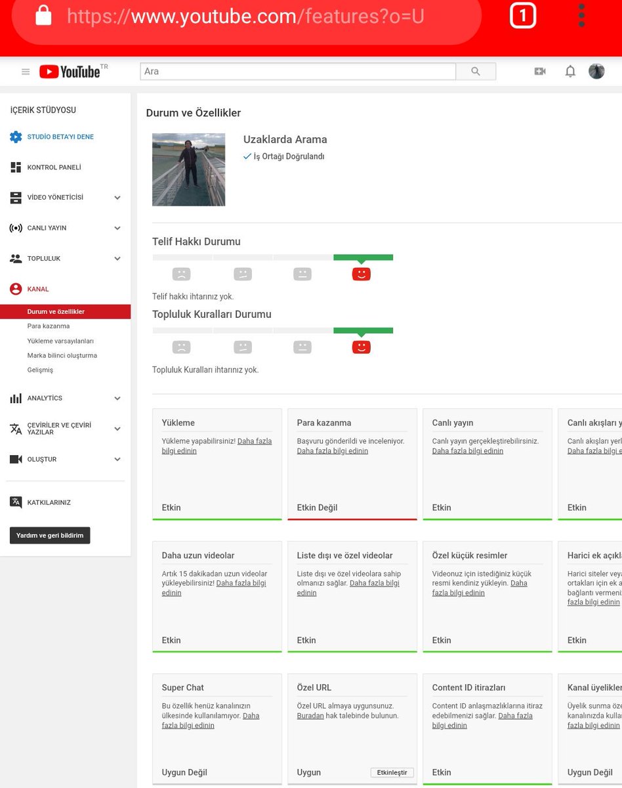622x788 pixels.
Task: Click the Katkılarınız translate icon
Action: pos(16,502)
